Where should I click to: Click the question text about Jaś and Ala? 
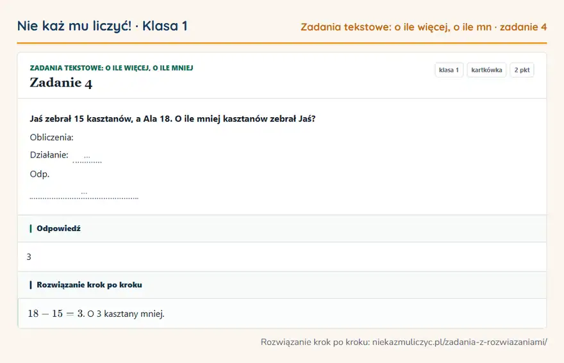click(x=172, y=119)
